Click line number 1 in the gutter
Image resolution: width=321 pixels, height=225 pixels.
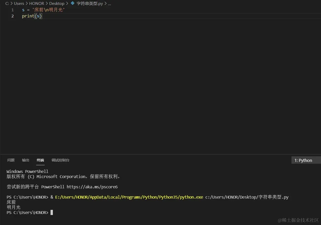(x=12, y=10)
